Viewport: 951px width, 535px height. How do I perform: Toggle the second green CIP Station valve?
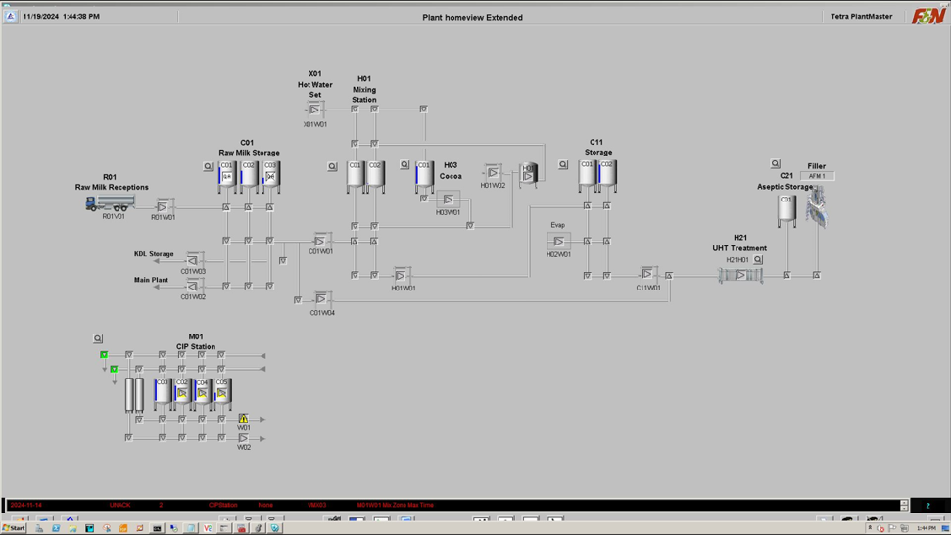114,369
